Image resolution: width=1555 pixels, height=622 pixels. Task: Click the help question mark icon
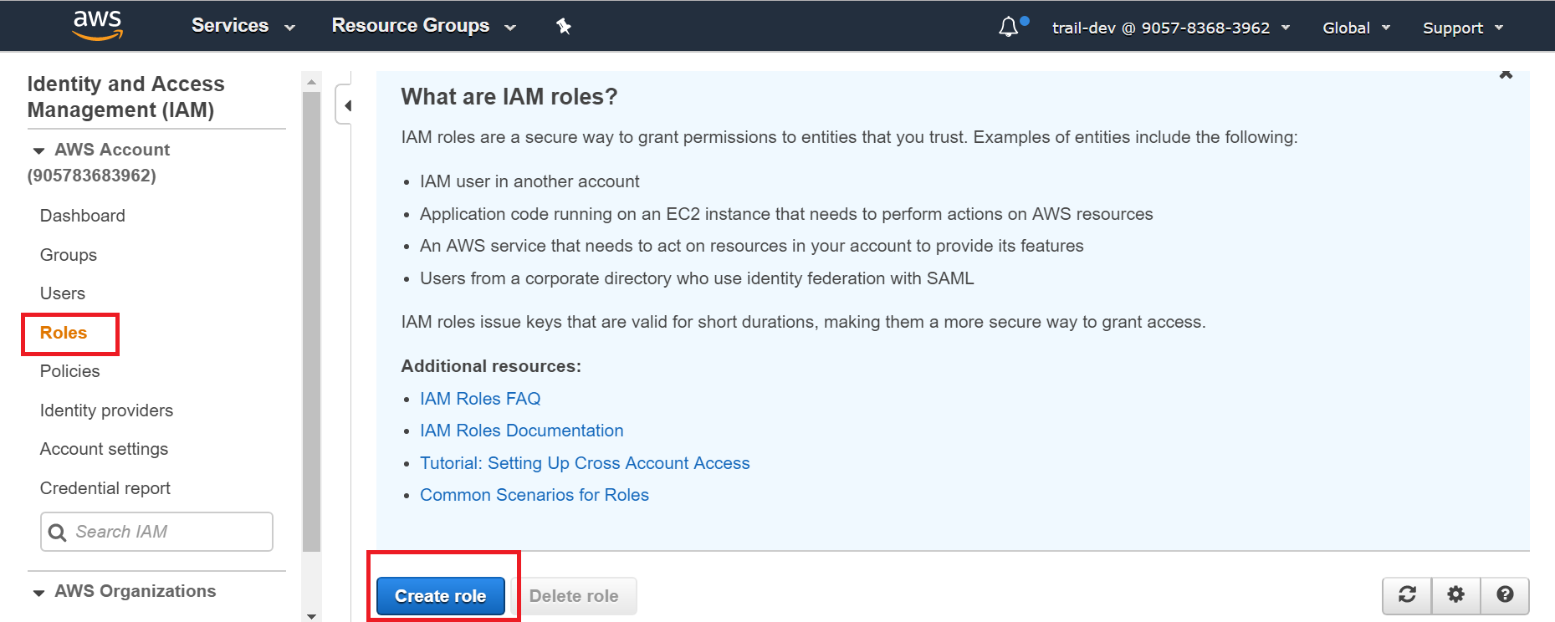click(1505, 594)
